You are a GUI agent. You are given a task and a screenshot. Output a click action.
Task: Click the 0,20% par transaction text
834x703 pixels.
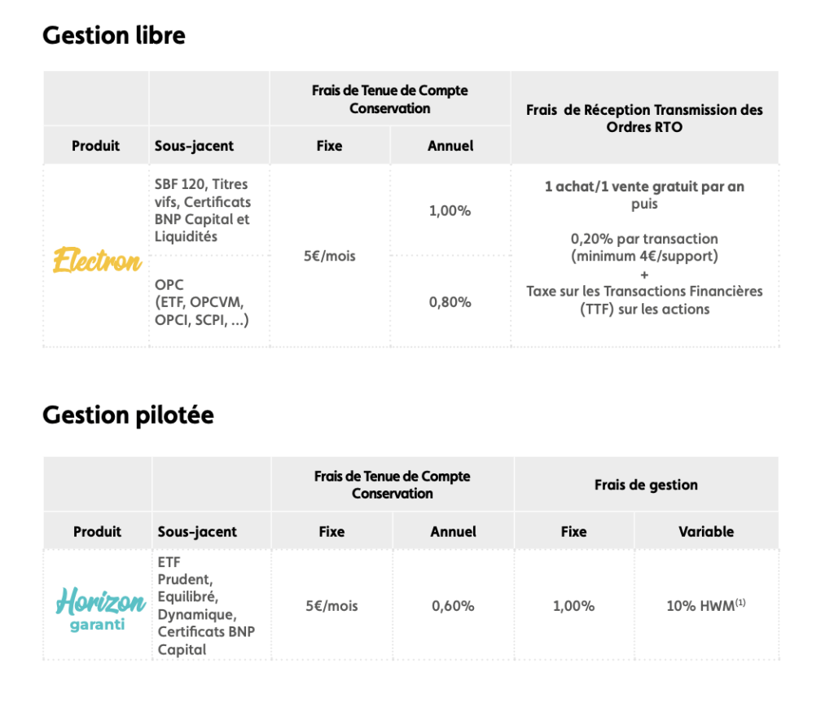(x=644, y=239)
